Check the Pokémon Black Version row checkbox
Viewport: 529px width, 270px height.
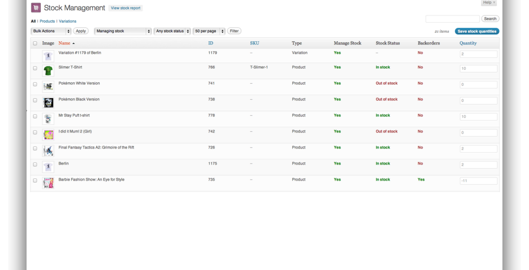[35, 100]
